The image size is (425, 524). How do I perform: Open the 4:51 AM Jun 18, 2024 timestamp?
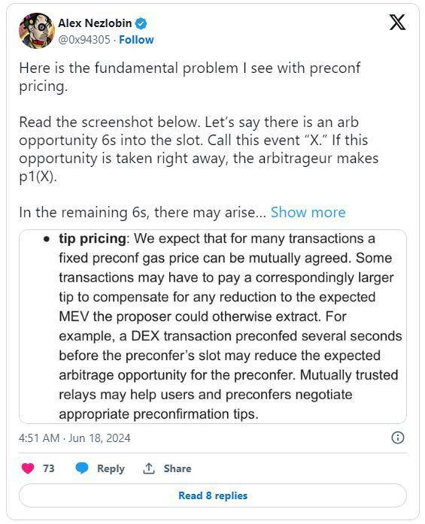point(74,438)
